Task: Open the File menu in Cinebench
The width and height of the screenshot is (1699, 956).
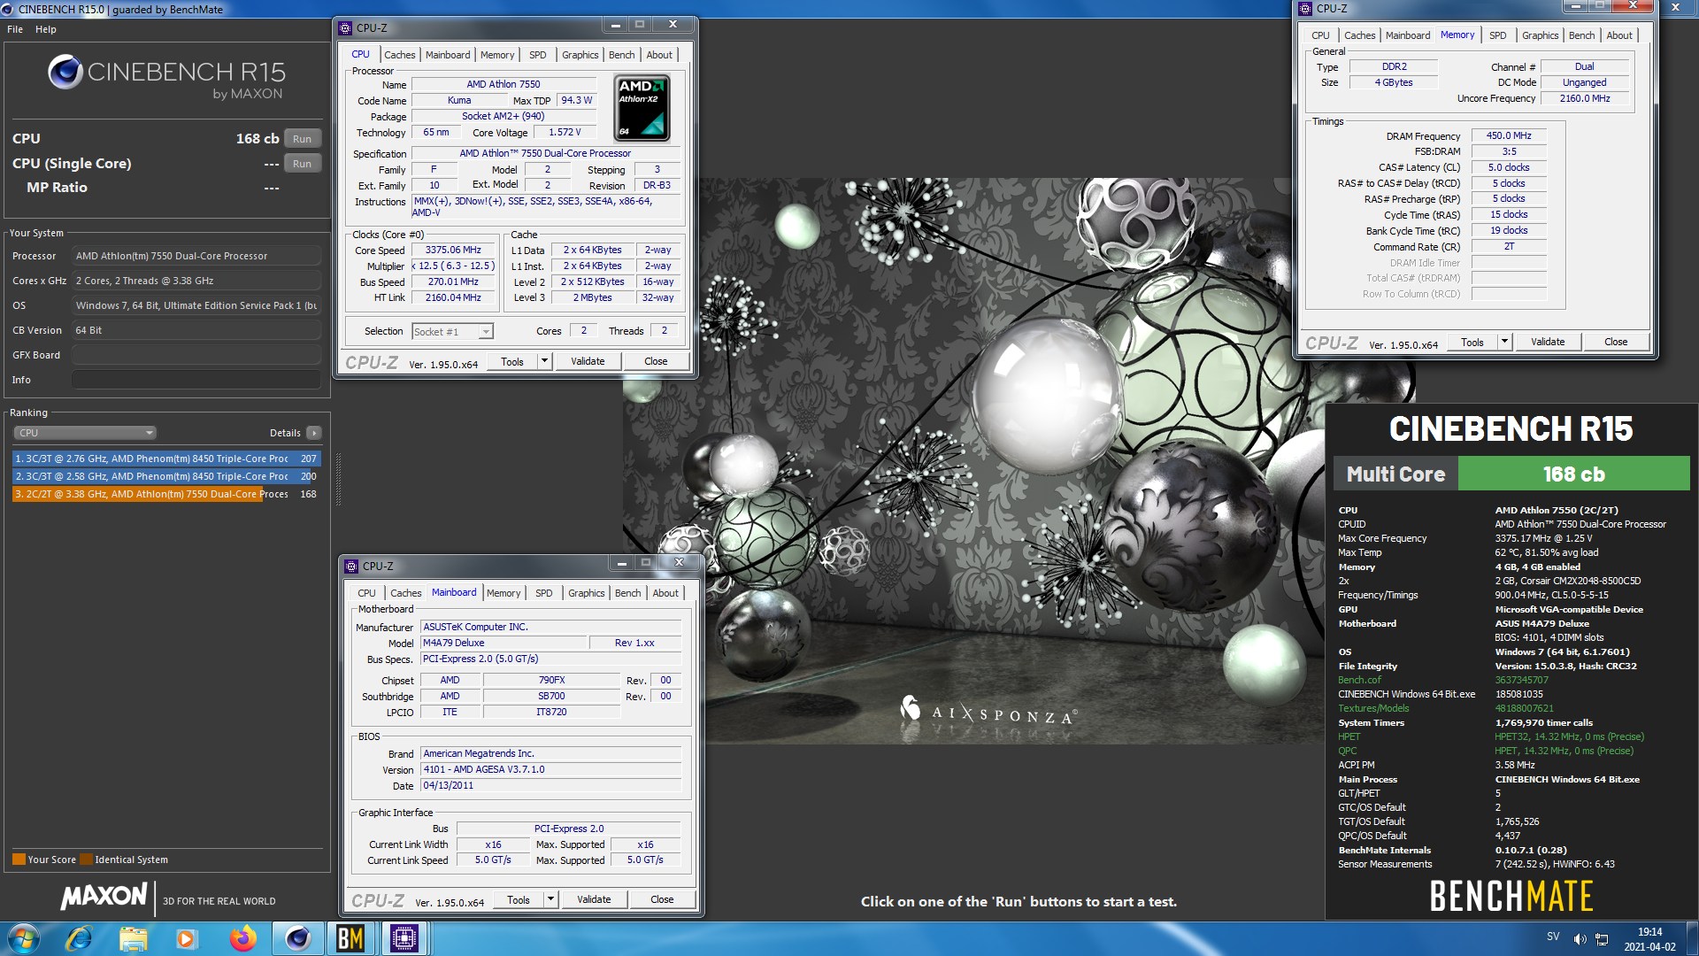Action: [x=15, y=29]
